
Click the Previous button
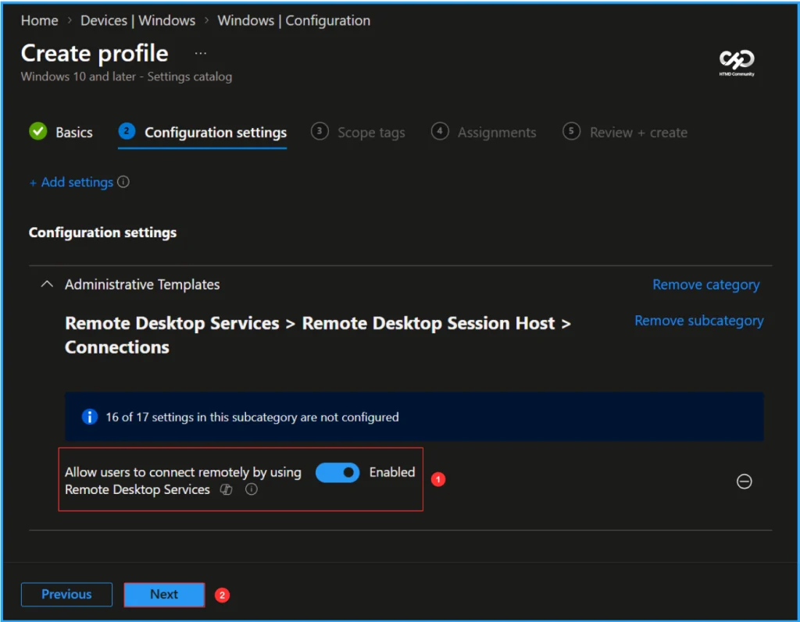click(x=66, y=595)
